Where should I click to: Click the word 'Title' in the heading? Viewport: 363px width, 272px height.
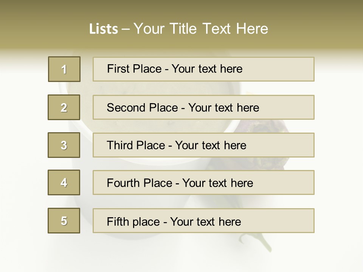pyautogui.click(x=183, y=29)
